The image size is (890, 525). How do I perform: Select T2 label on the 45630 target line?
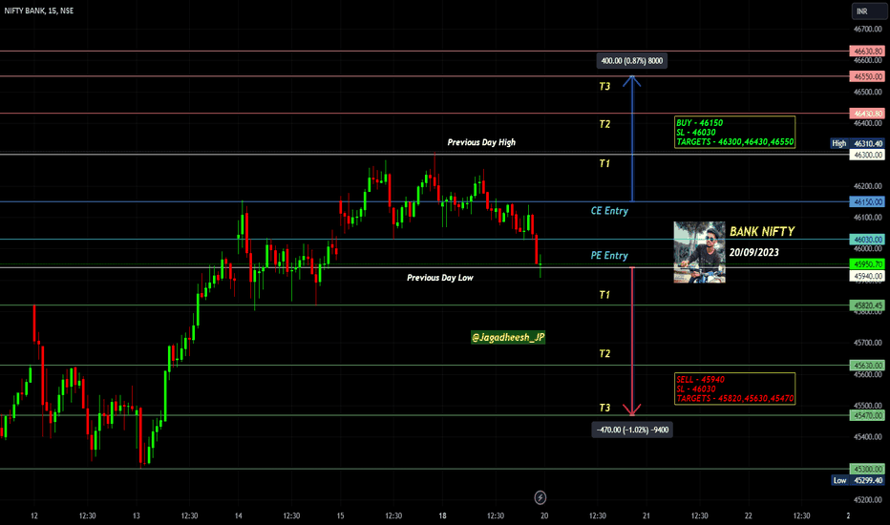coord(604,353)
